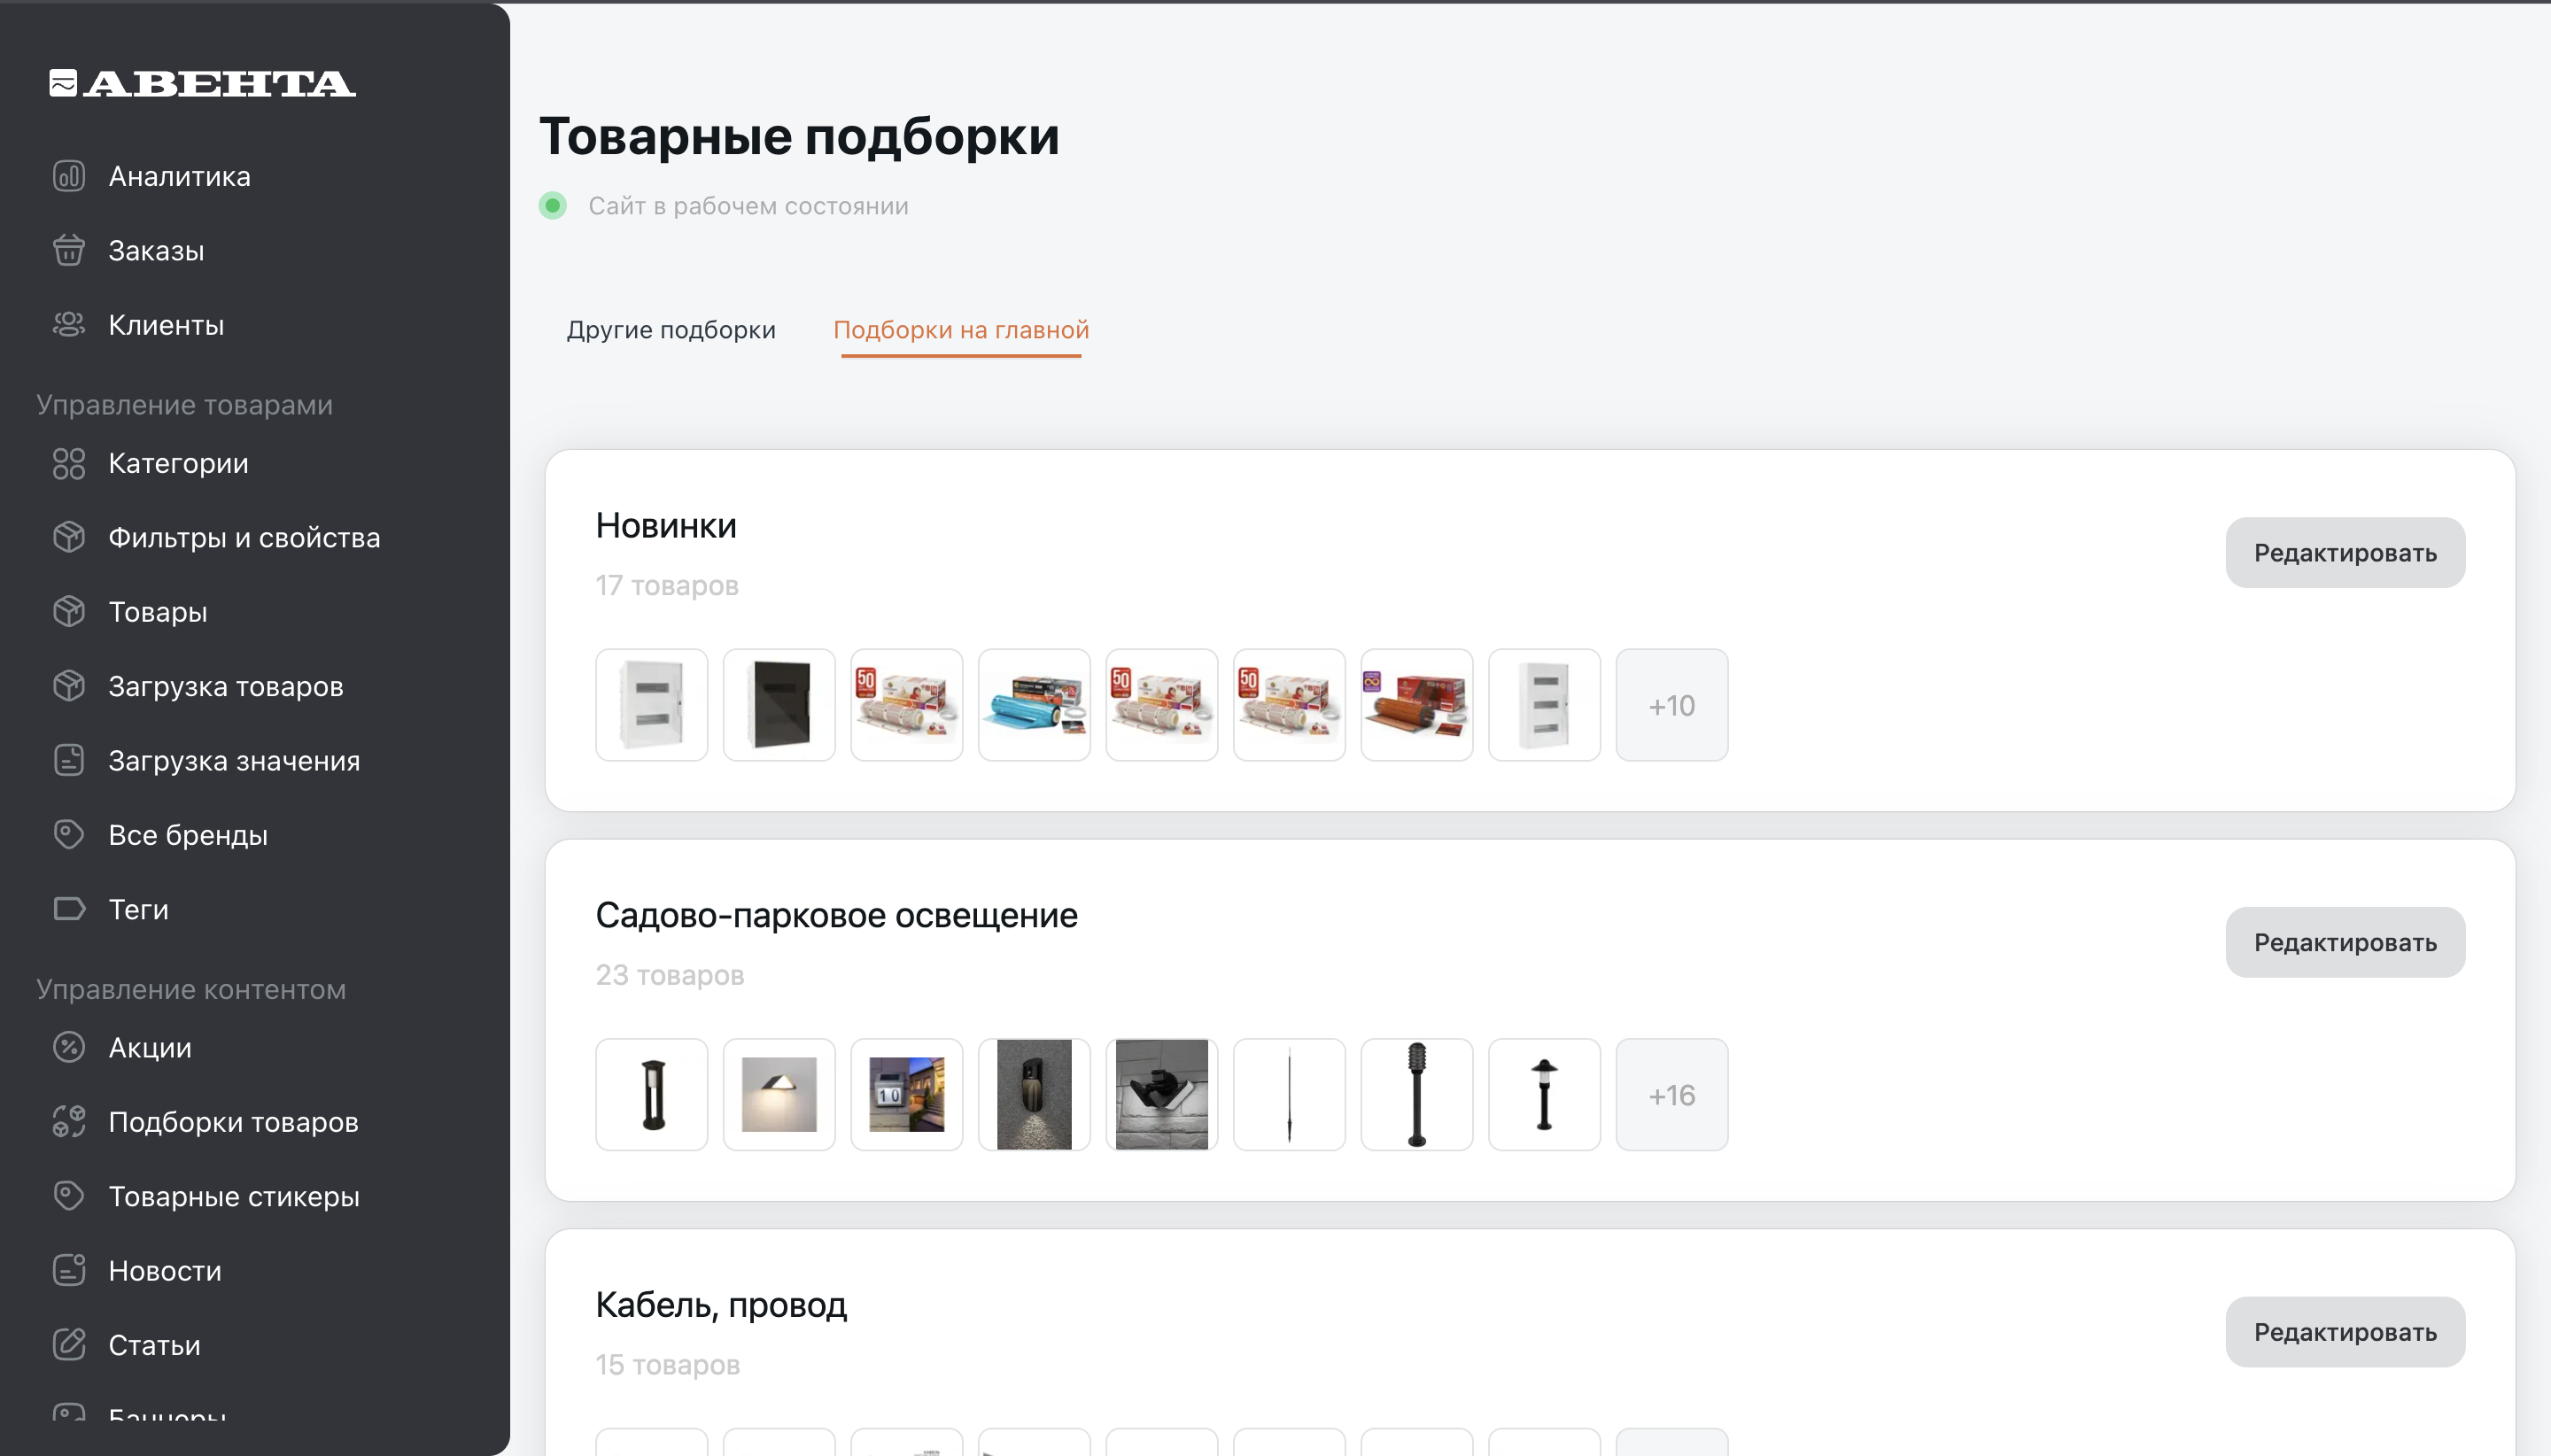Select Подборки на главной tab

[x=961, y=330]
